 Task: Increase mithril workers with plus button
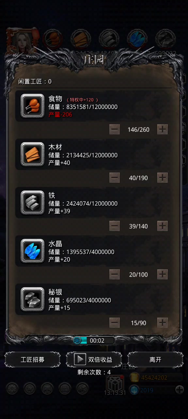click(163, 323)
